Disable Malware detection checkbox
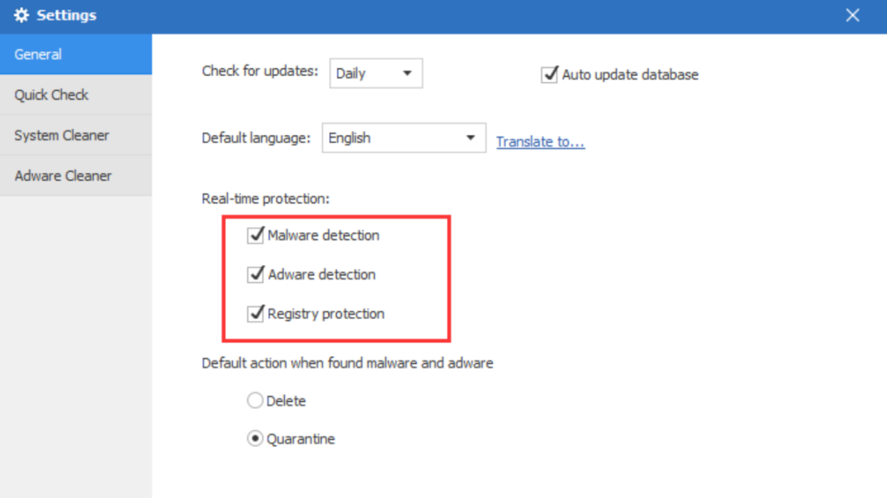Image resolution: width=887 pixels, height=498 pixels. click(256, 235)
